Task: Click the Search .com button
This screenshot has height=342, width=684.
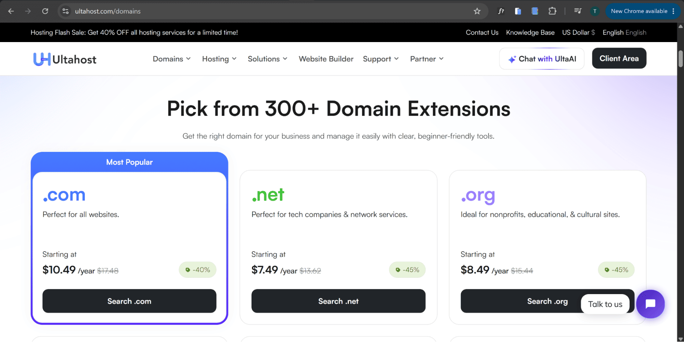Action: click(129, 301)
